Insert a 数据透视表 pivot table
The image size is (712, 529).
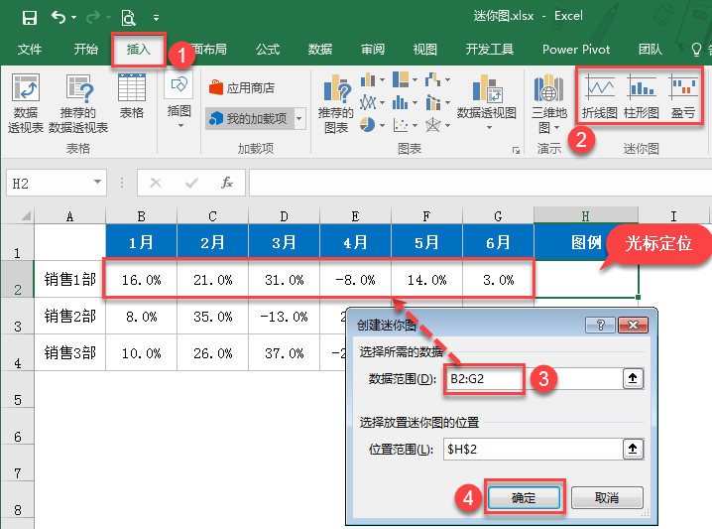(x=26, y=103)
